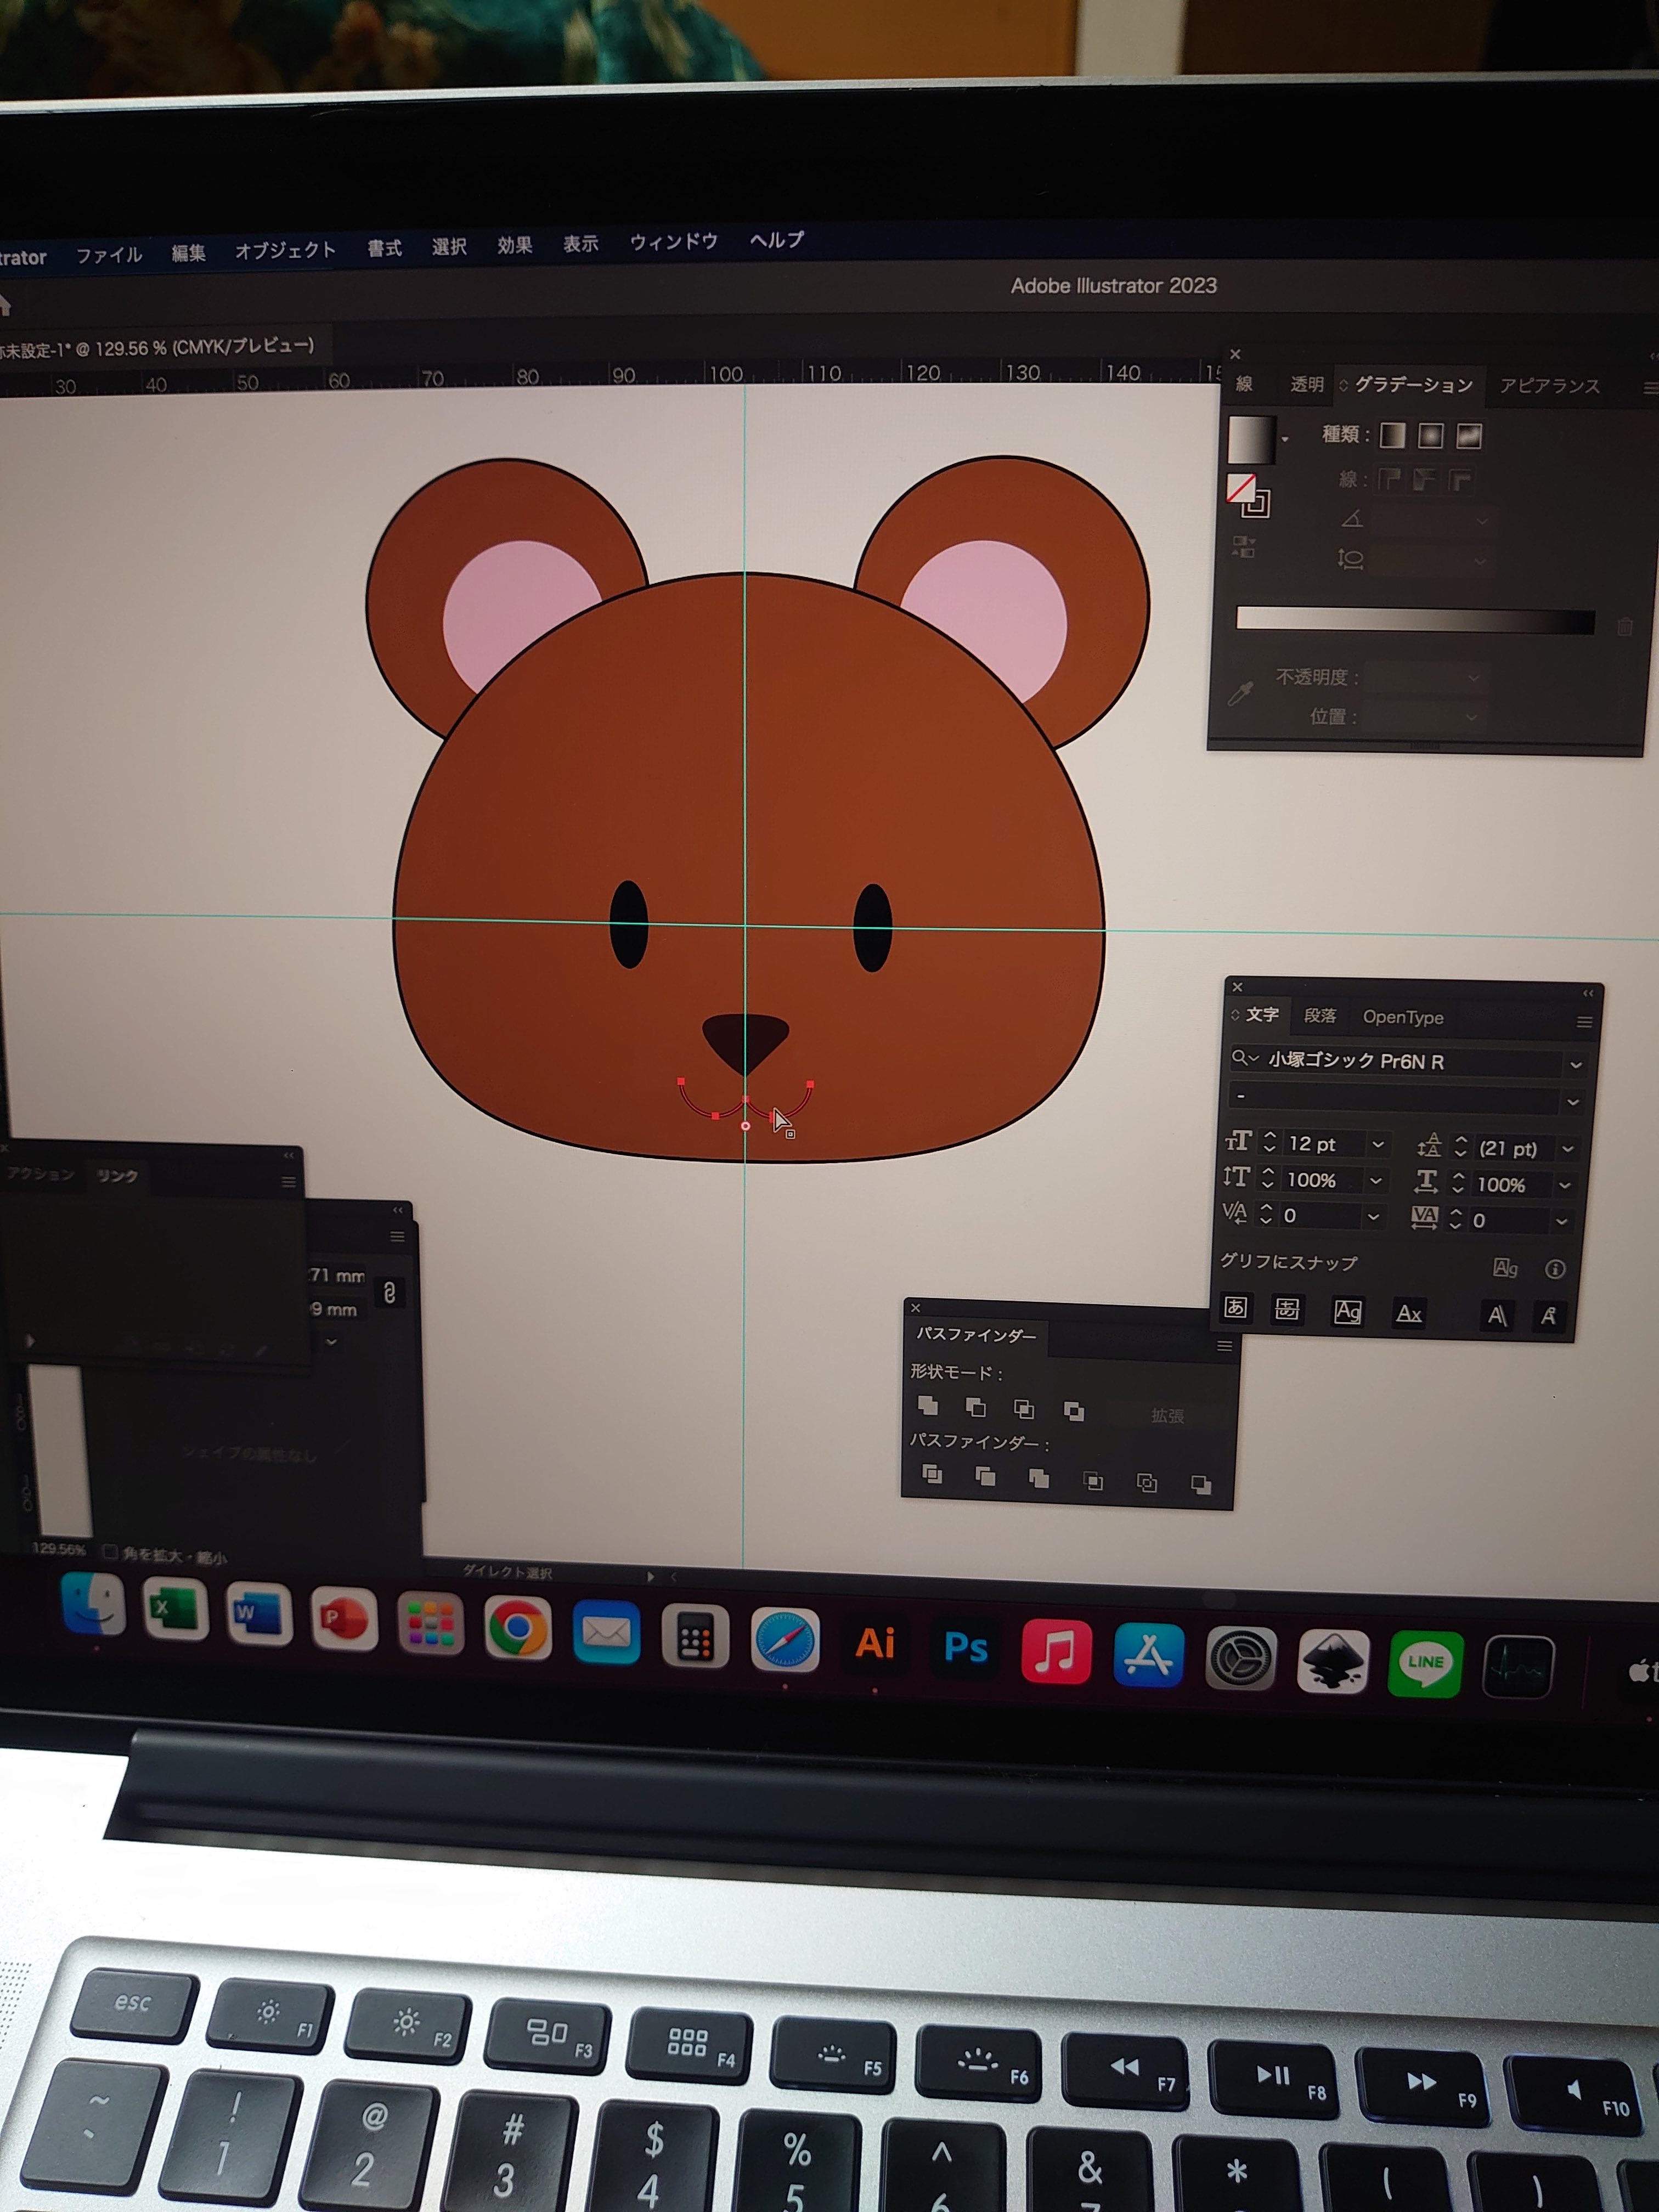Click the Intersect shape mode icon

tap(1024, 1409)
